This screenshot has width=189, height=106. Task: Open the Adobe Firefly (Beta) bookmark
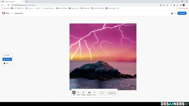click(x=98, y=8)
